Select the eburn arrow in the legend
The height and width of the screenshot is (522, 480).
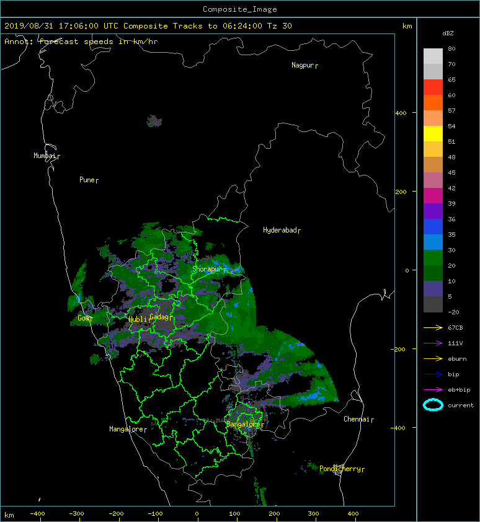point(433,359)
